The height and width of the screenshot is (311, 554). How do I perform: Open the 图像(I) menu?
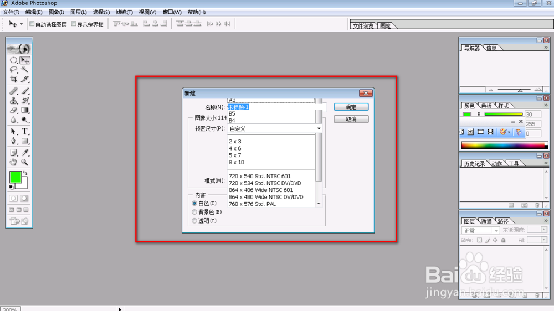tap(57, 12)
